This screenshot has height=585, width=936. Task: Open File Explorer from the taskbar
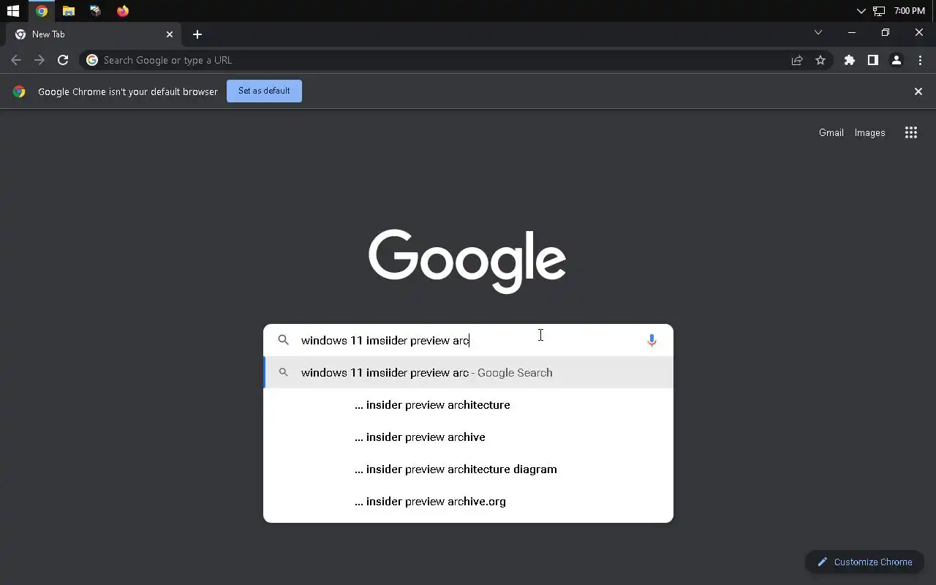69,11
